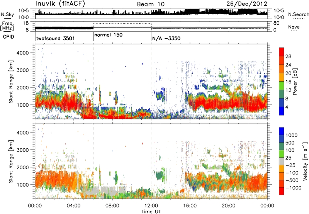
Task: Click the 'Power [dB]' colorbar title
Action: 295,82
